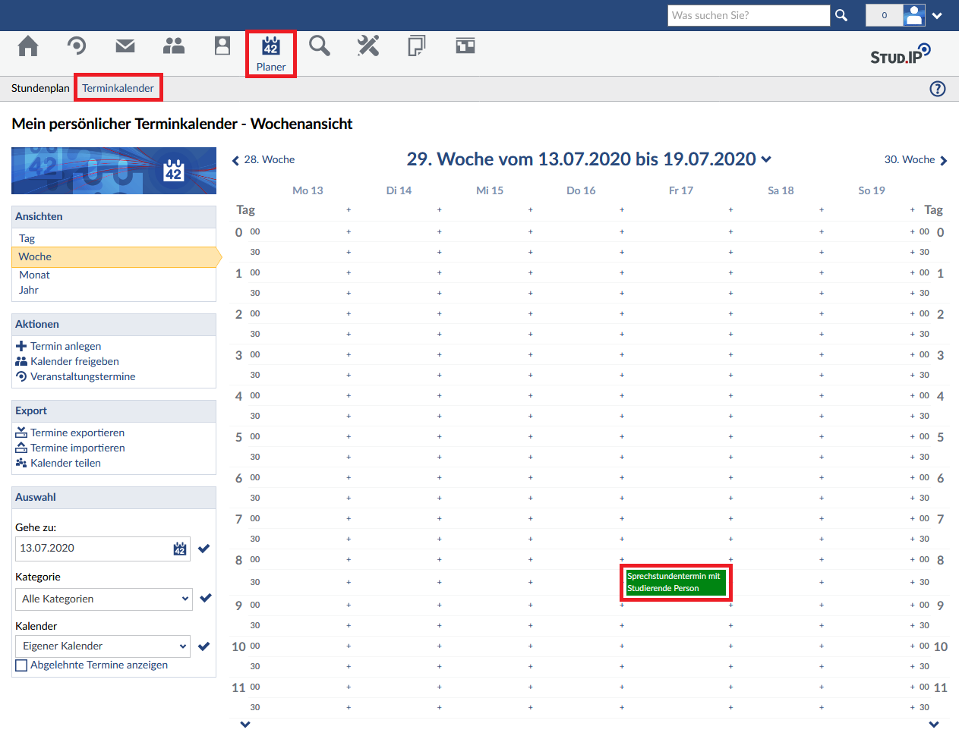
Task: Open the Eigener Kalender dropdown
Action: [x=103, y=646]
